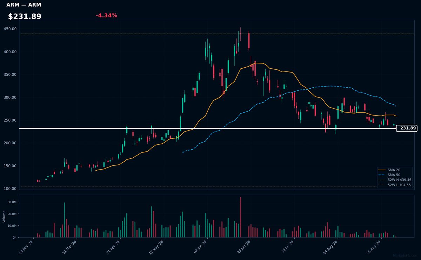The height and width of the screenshot is (260, 421).
Task: Click the 150.00 y-axis label
Action: coord(10,166)
